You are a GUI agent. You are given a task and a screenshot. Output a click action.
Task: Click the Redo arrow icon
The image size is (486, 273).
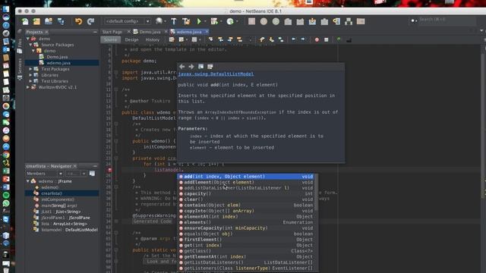(90, 21)
